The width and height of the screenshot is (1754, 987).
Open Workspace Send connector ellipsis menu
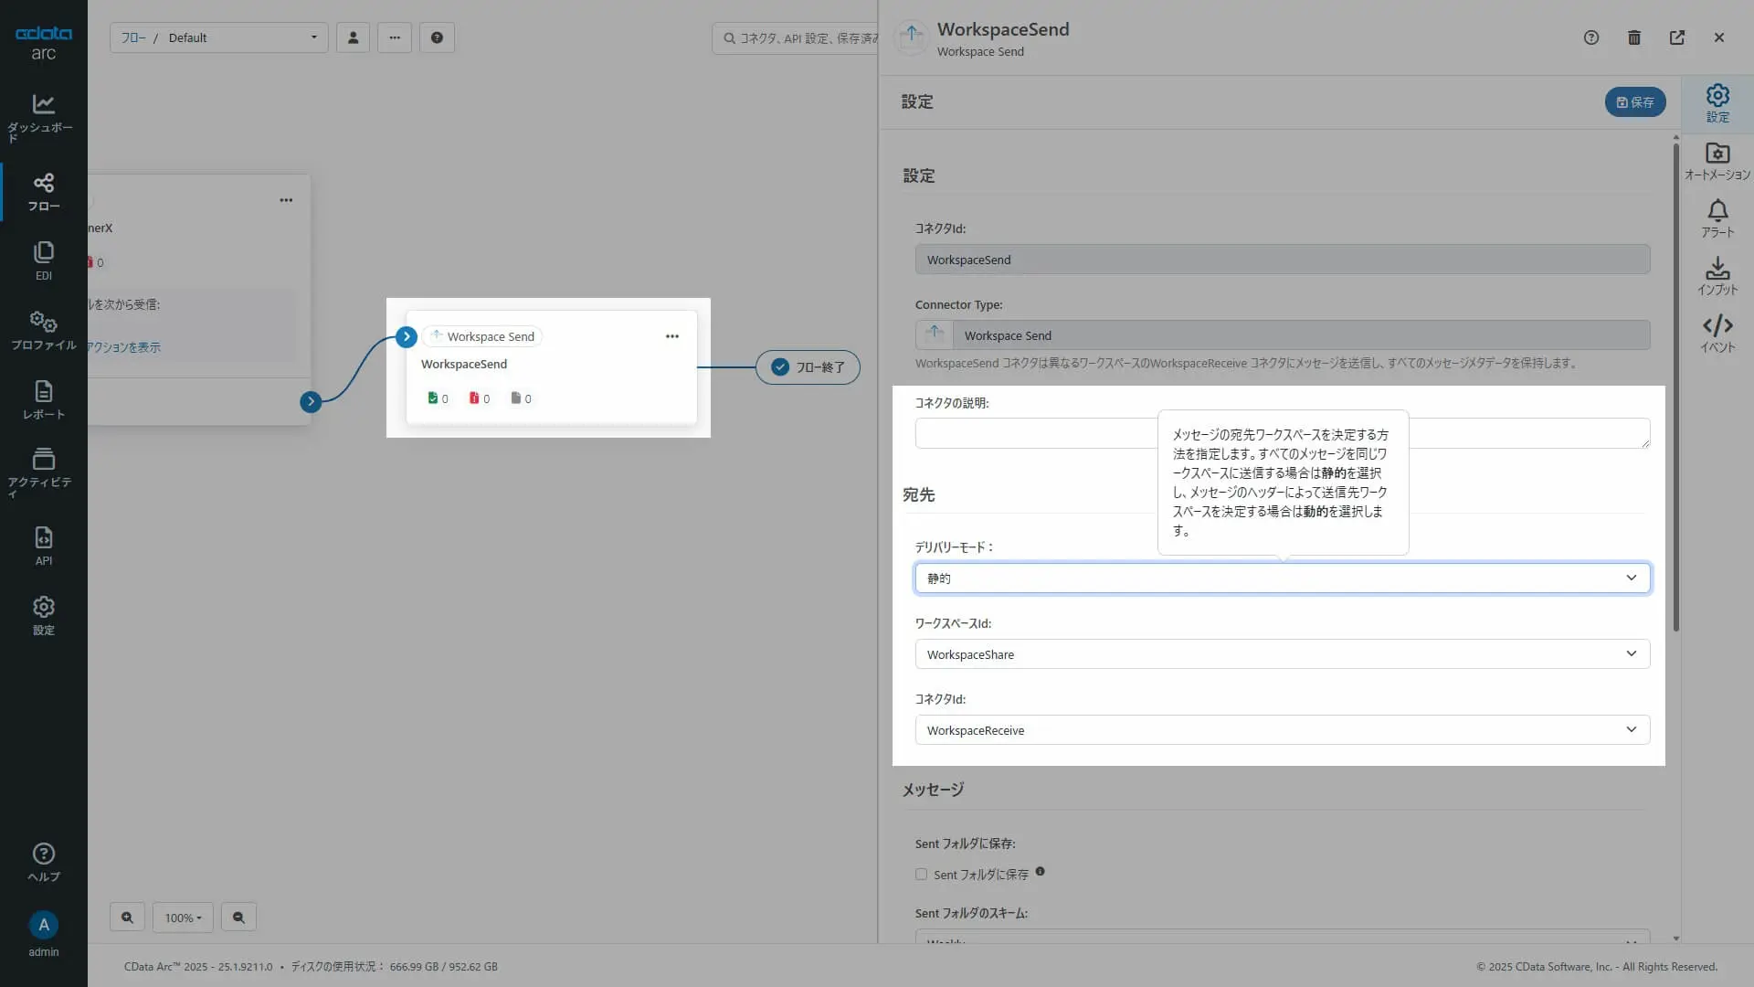pyautogui.click(x=672, y=336)
